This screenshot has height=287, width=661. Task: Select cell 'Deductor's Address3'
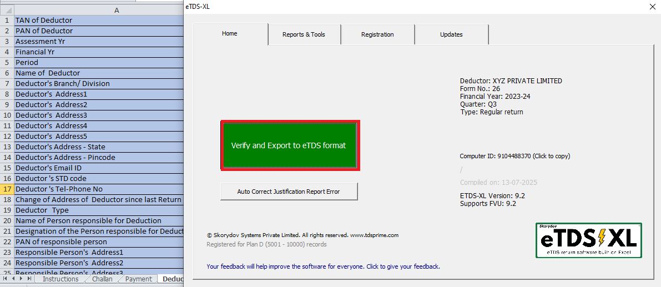point(99,115)
